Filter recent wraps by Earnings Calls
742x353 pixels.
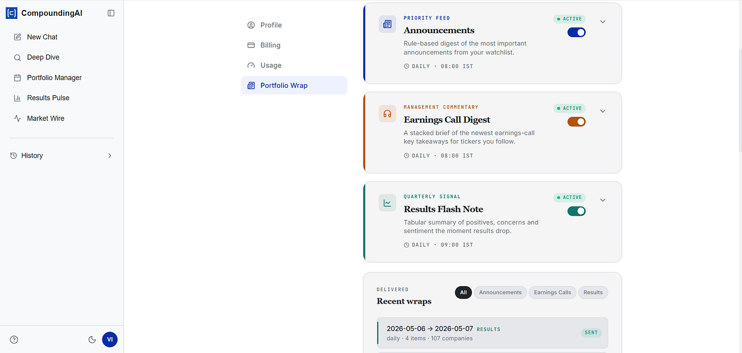pyautogui.click(x=553, y=292)
